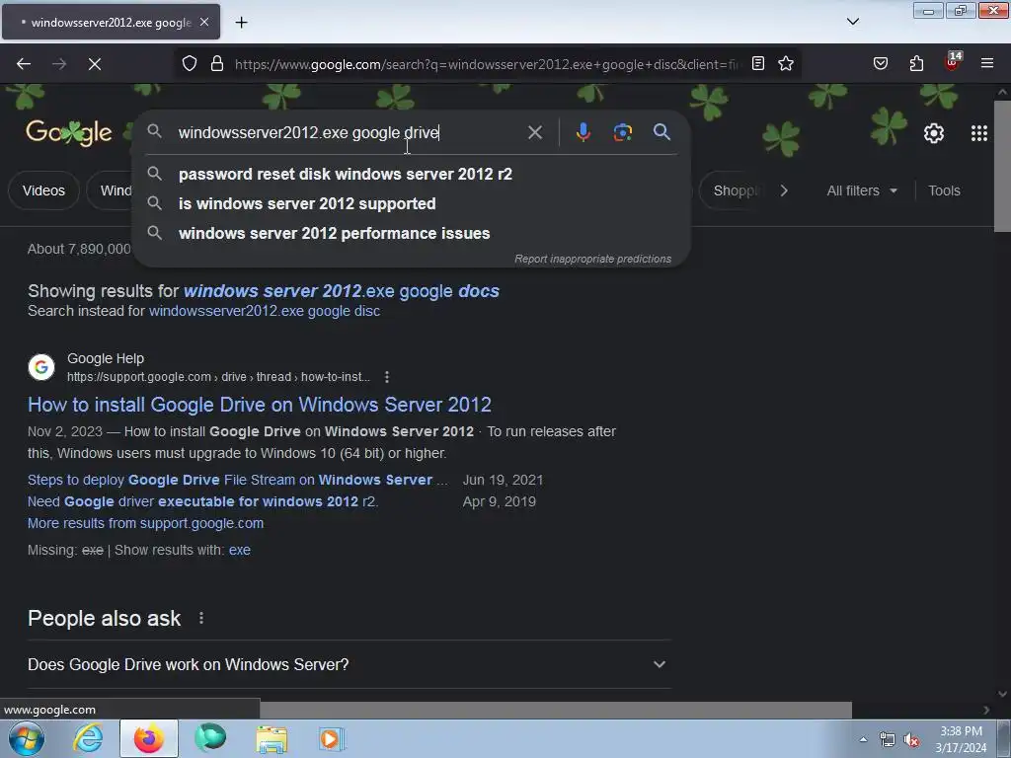Open network status tray icon
This screenshot has width=1011, height=758.
coord(888,739)
